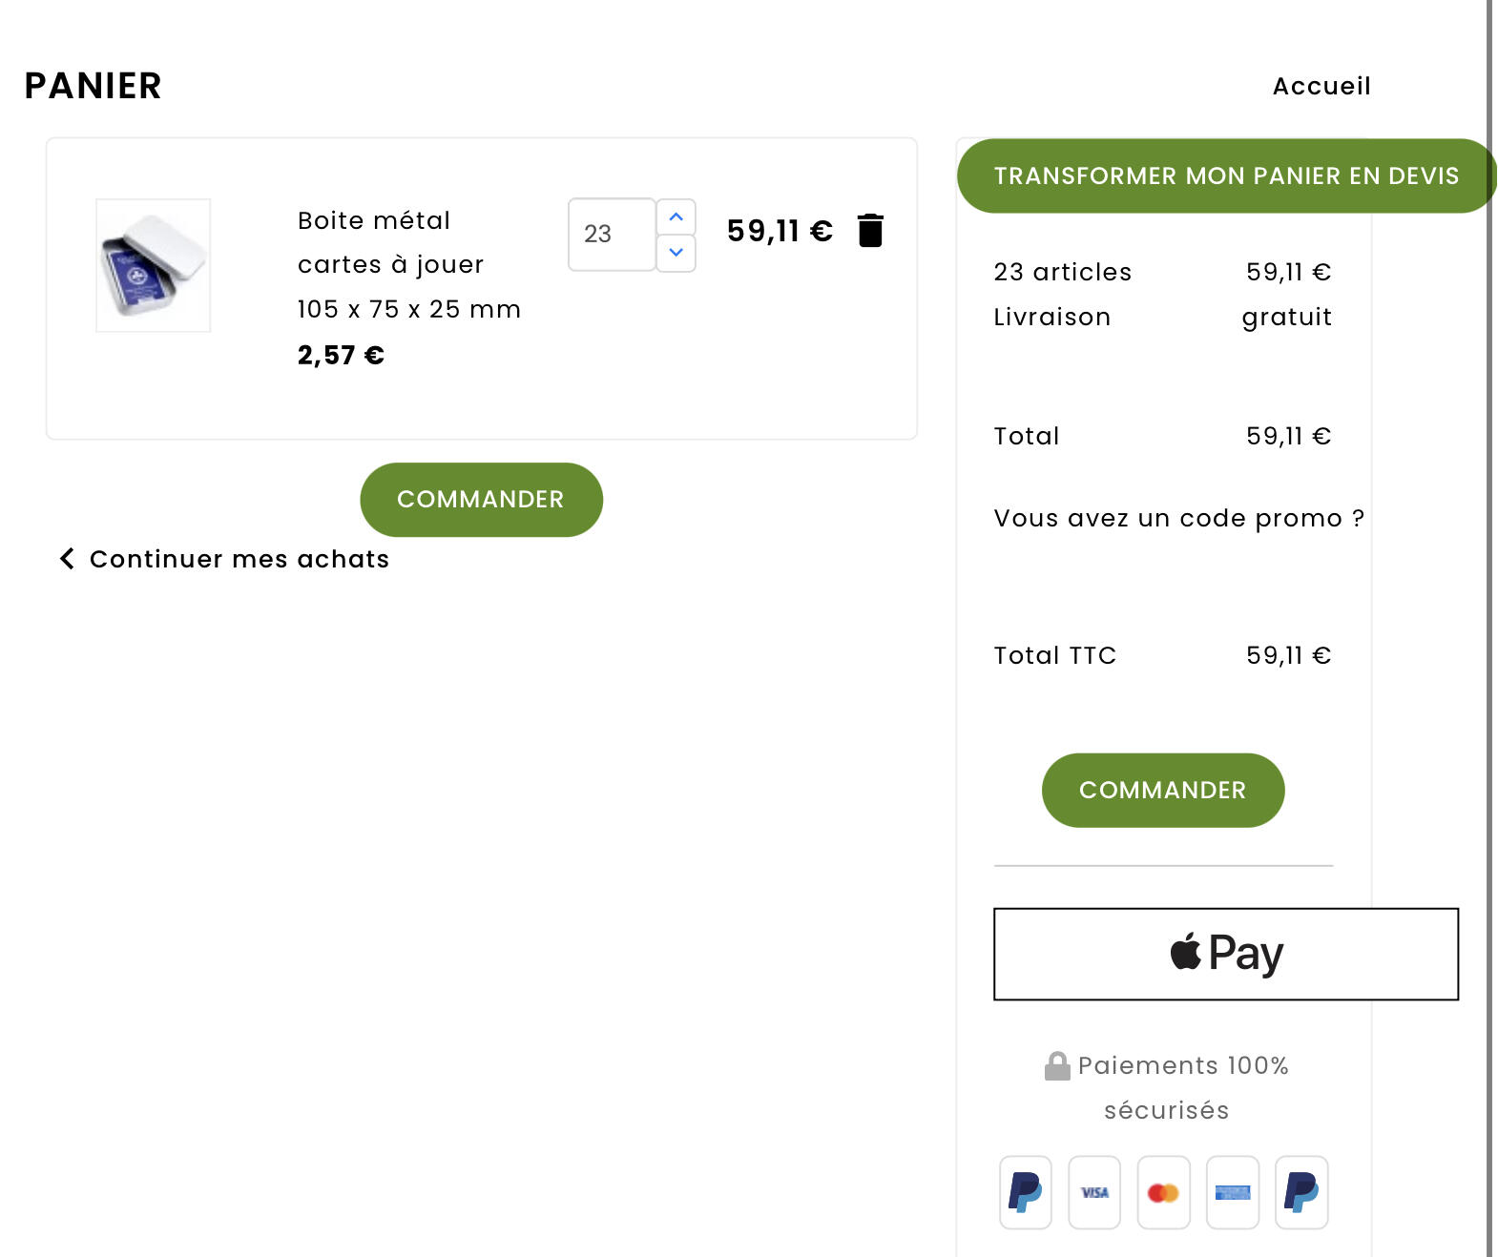Increase quantity with the up arrow
Viewport: 1498px width, 1257px height.
676,217
